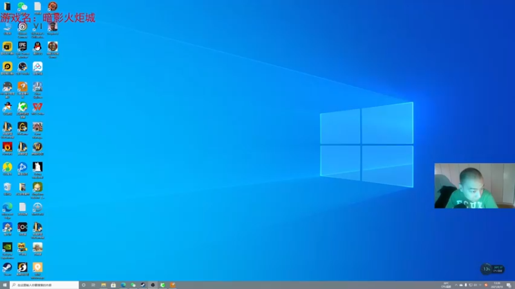Click the 13% CPU monitor floating widget

(x=492, y=269)
